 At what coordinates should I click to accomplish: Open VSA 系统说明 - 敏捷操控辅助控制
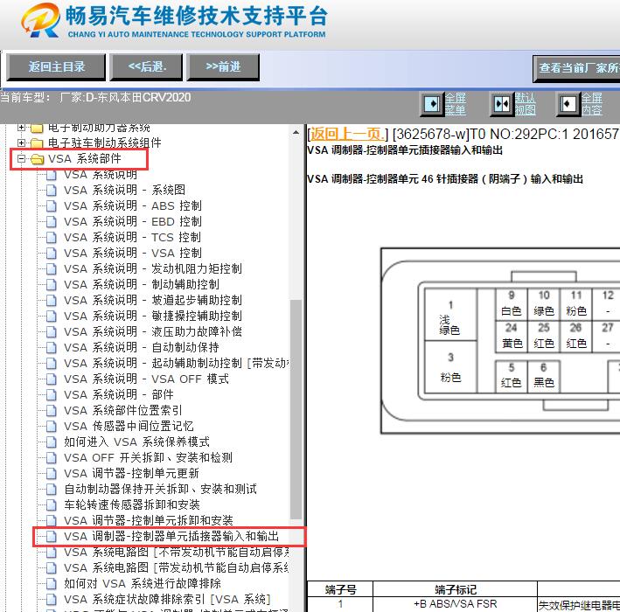pos(153,316)
